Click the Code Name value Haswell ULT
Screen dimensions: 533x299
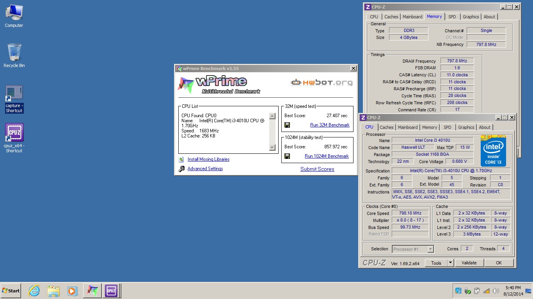[x=413, y=147]
